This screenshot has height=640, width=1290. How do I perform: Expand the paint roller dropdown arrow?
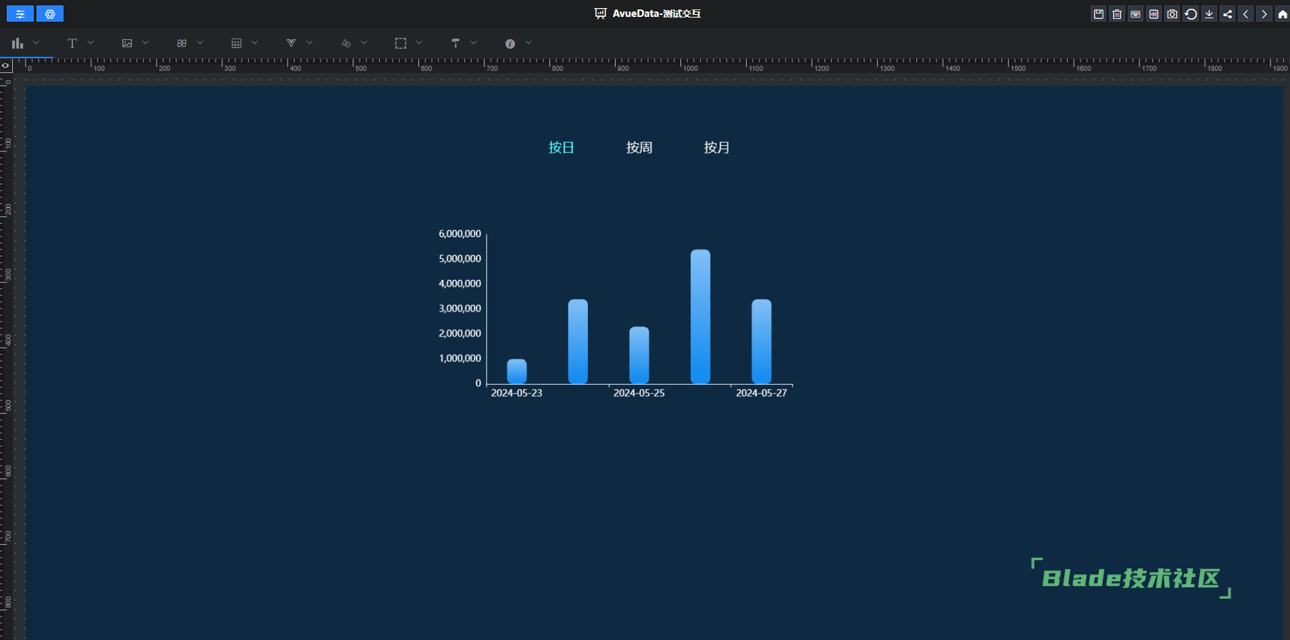(474, 43)
